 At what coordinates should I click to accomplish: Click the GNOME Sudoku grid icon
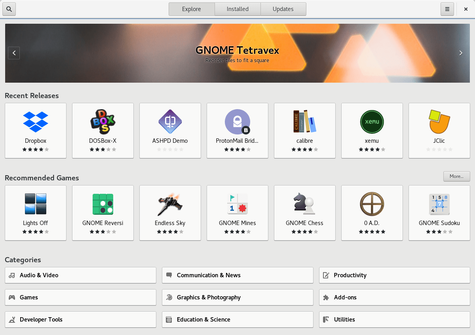coord(439,204)
